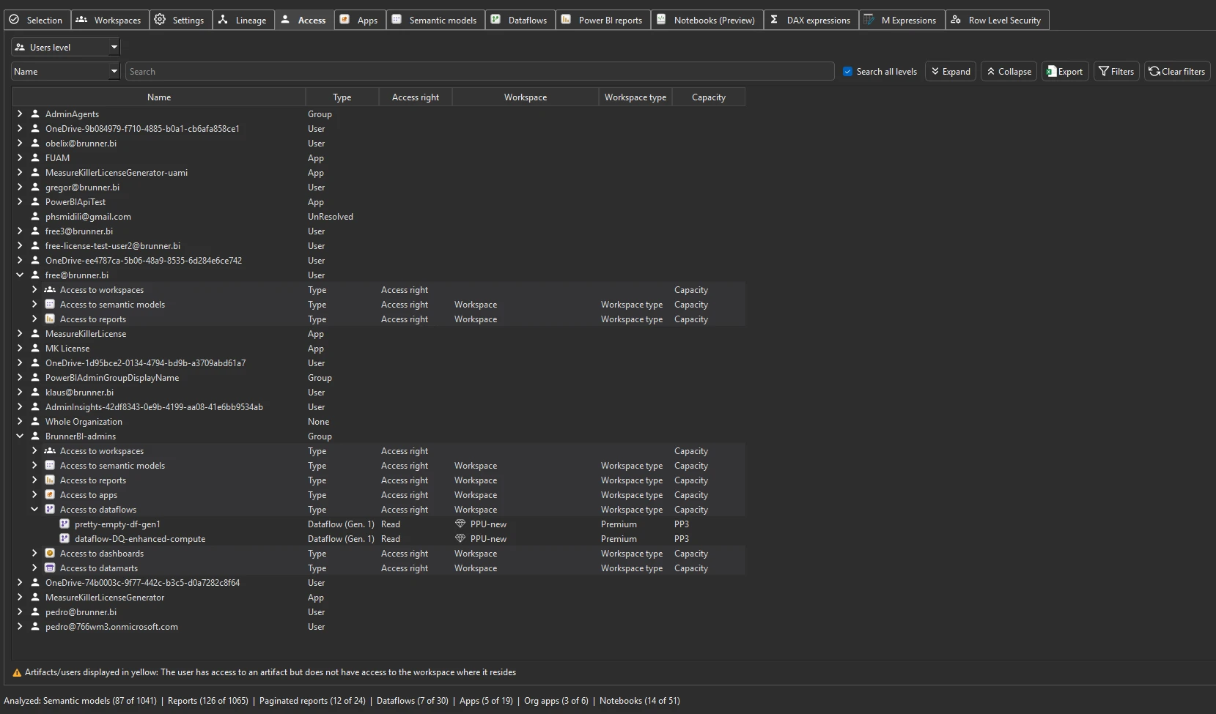Sort by the Access right column header

(x=416, y=97)
